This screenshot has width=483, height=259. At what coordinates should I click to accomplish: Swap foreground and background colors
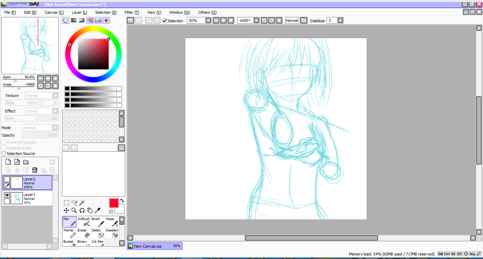pos(122,201)
